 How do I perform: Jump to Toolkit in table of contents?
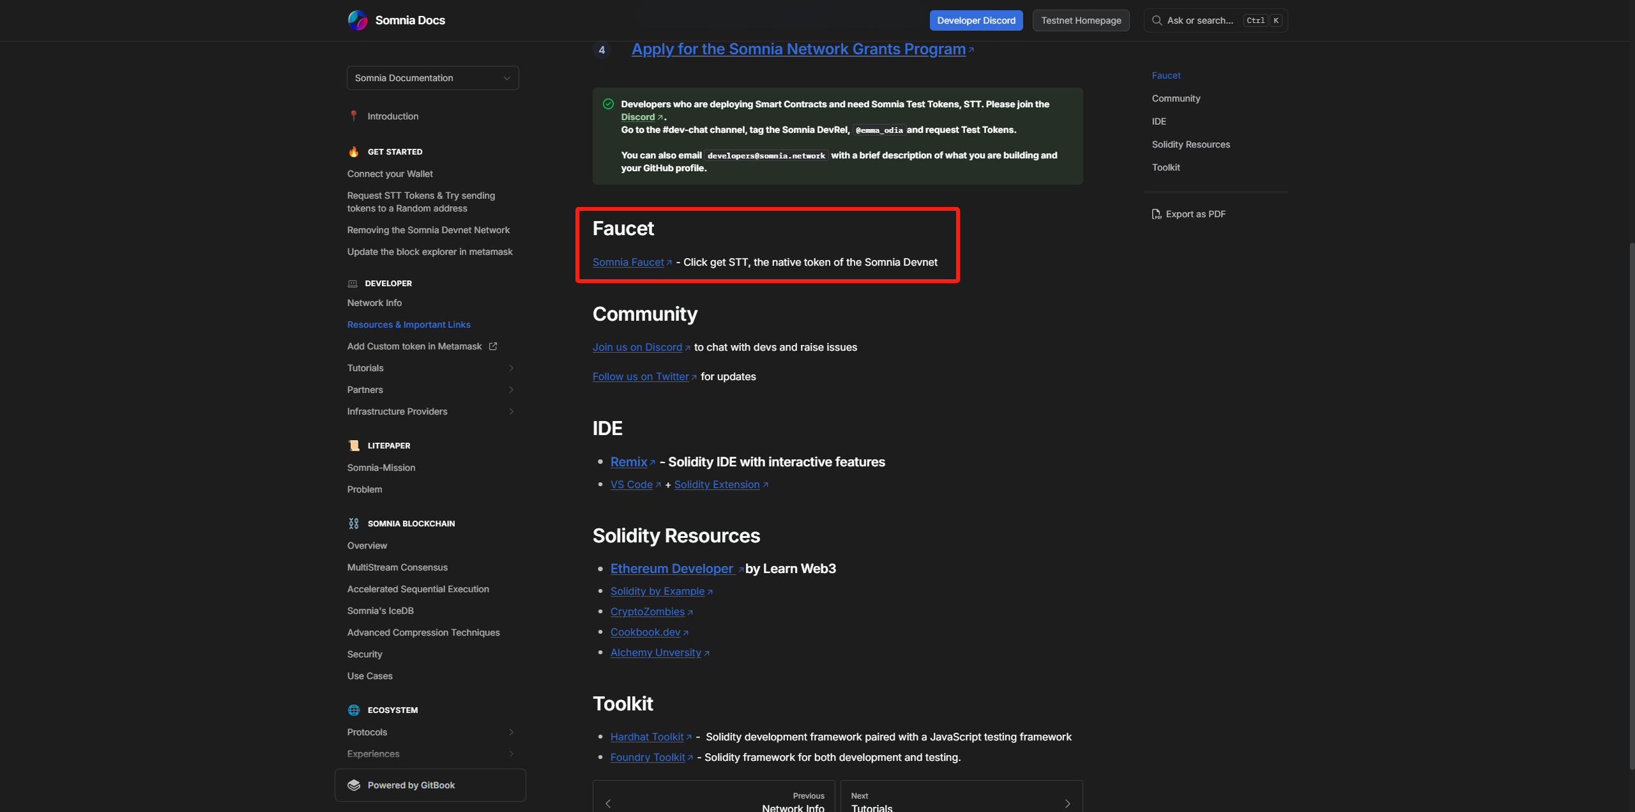coord(1166,167)
